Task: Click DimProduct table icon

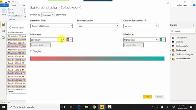Action: tap(173, 50)
